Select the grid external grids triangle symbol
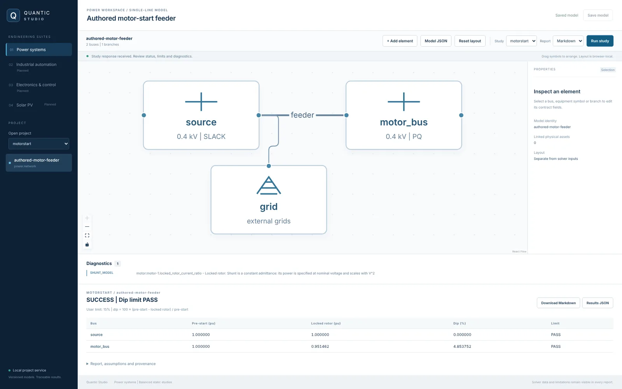The image size is (622, 389). (x=269, y=185)
